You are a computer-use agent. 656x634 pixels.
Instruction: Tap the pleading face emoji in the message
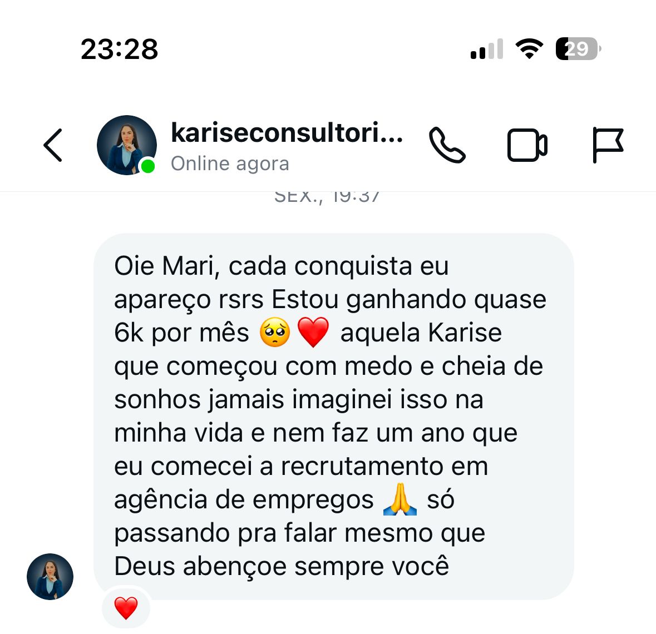275,332
